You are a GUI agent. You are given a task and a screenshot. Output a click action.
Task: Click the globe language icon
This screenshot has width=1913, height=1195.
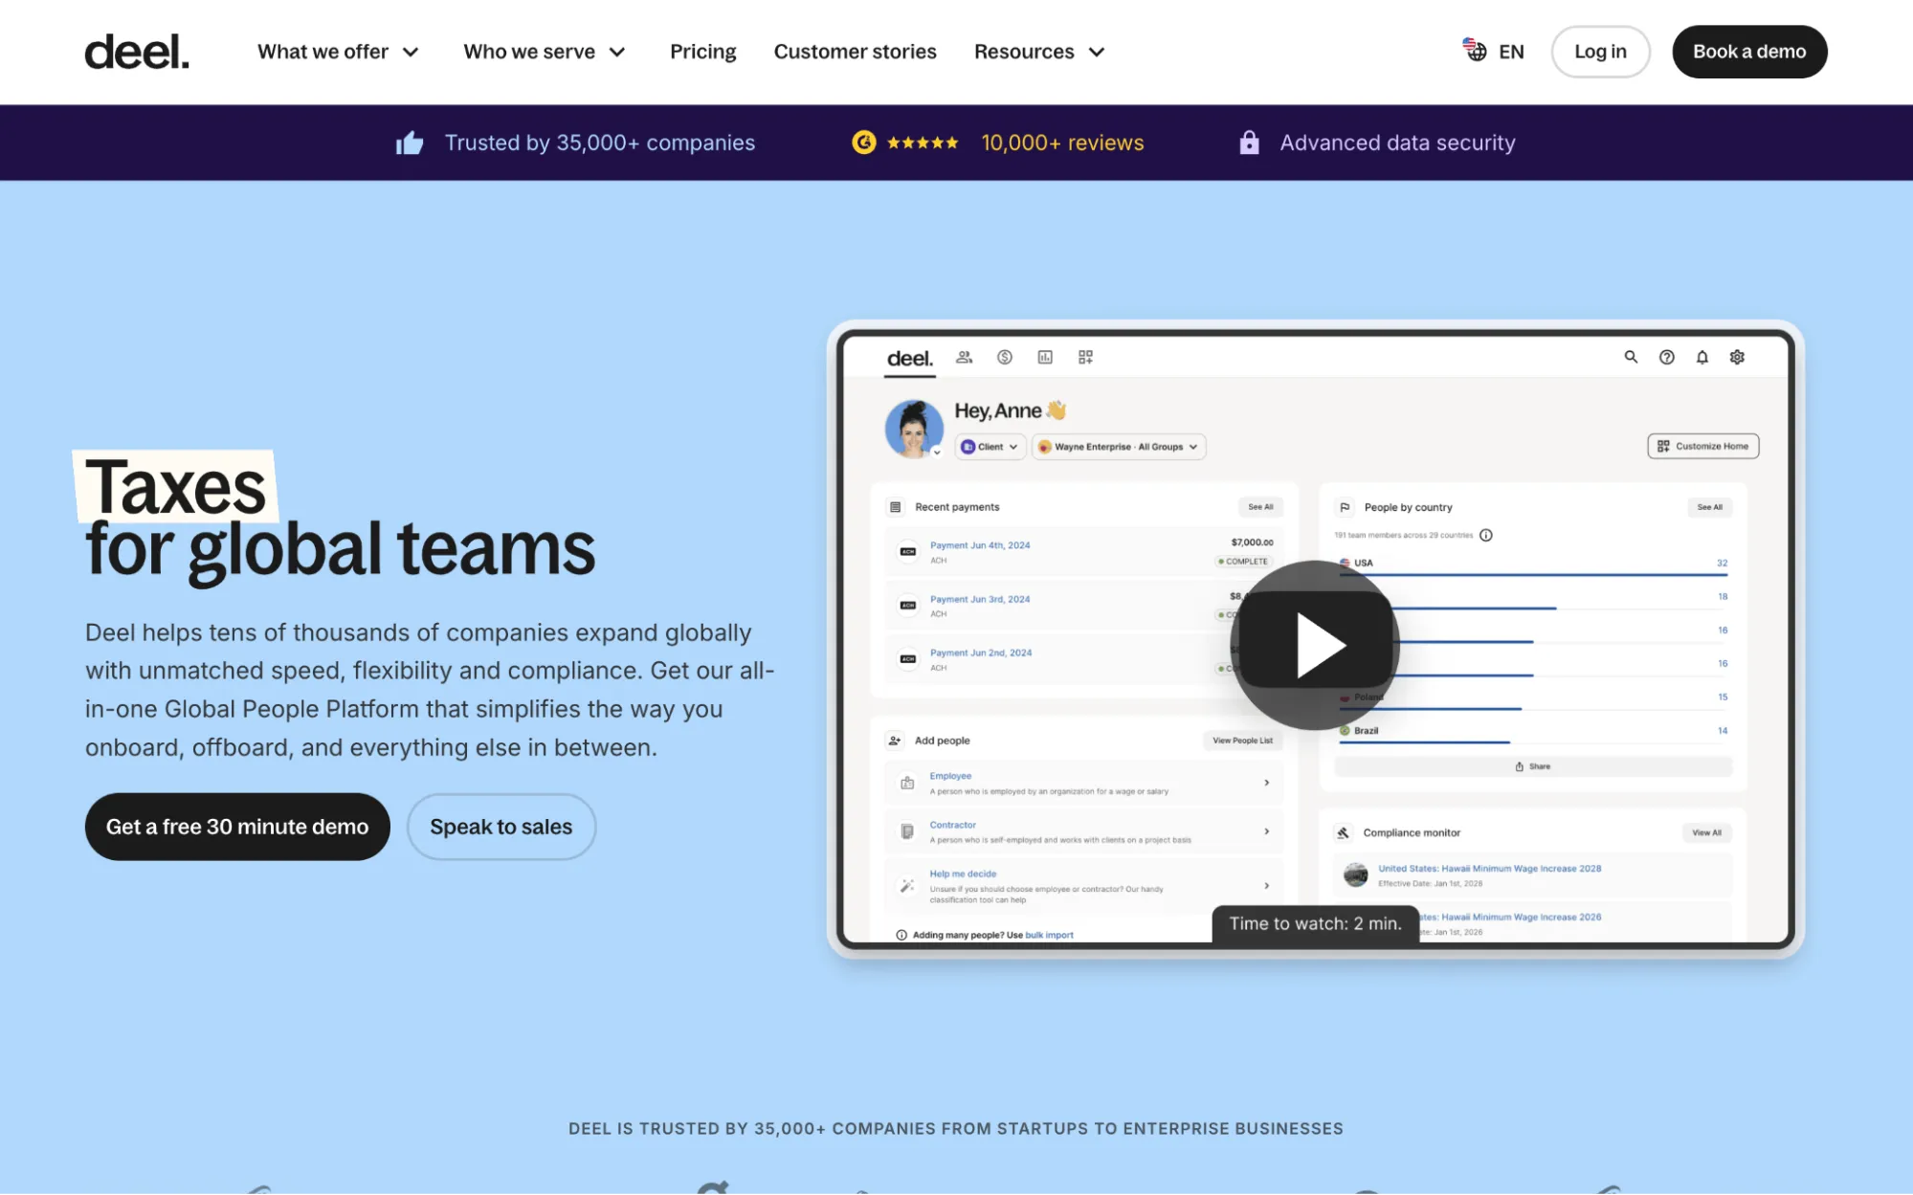click(1475, 51)
